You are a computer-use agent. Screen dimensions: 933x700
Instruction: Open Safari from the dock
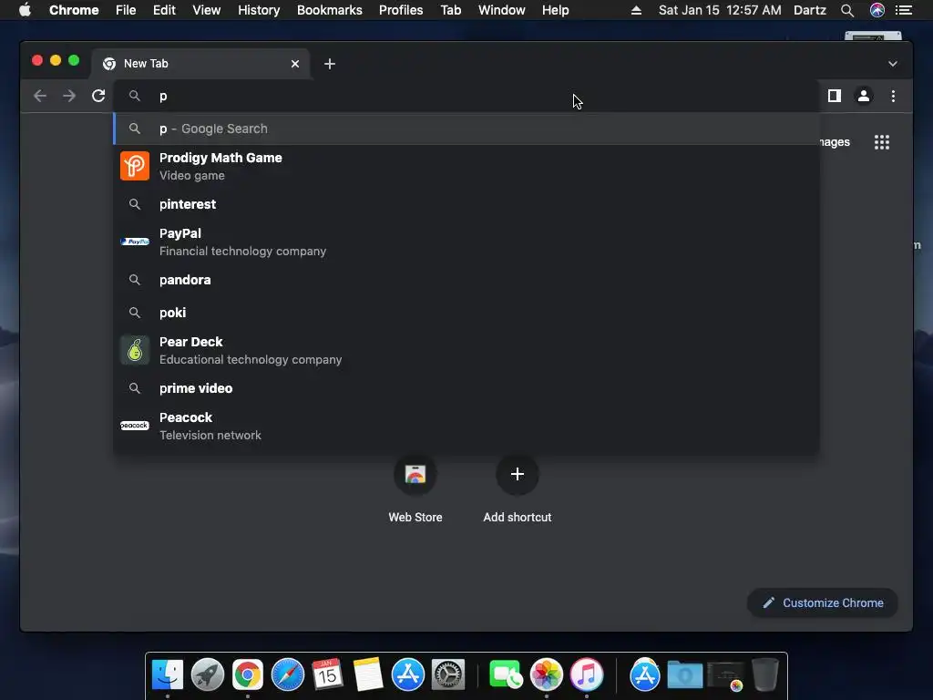(x=287, y=674)
